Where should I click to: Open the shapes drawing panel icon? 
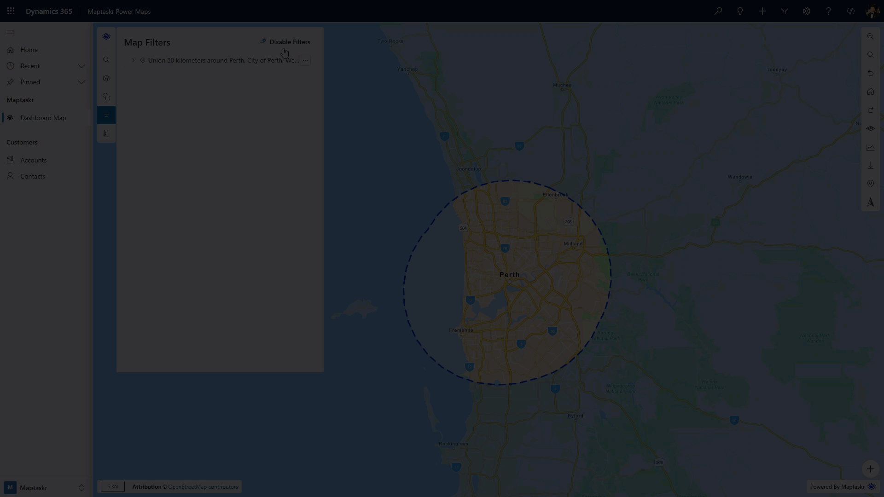coord(106,97)
